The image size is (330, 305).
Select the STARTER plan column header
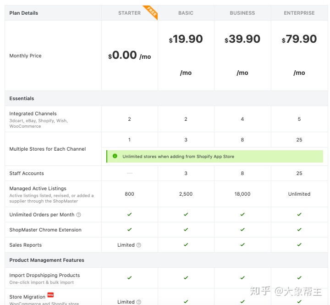pyautogui.click(x=129, y=13)
